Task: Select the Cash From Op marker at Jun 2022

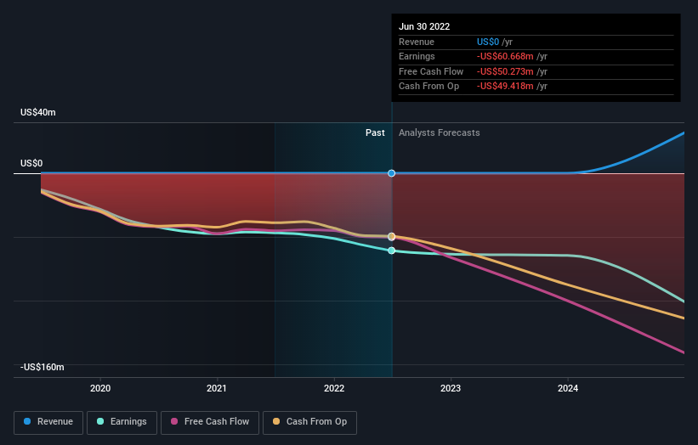Action: click(x=391, y=236)
